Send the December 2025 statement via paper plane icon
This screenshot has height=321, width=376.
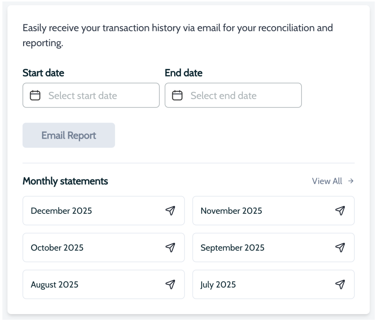[170, 211]
